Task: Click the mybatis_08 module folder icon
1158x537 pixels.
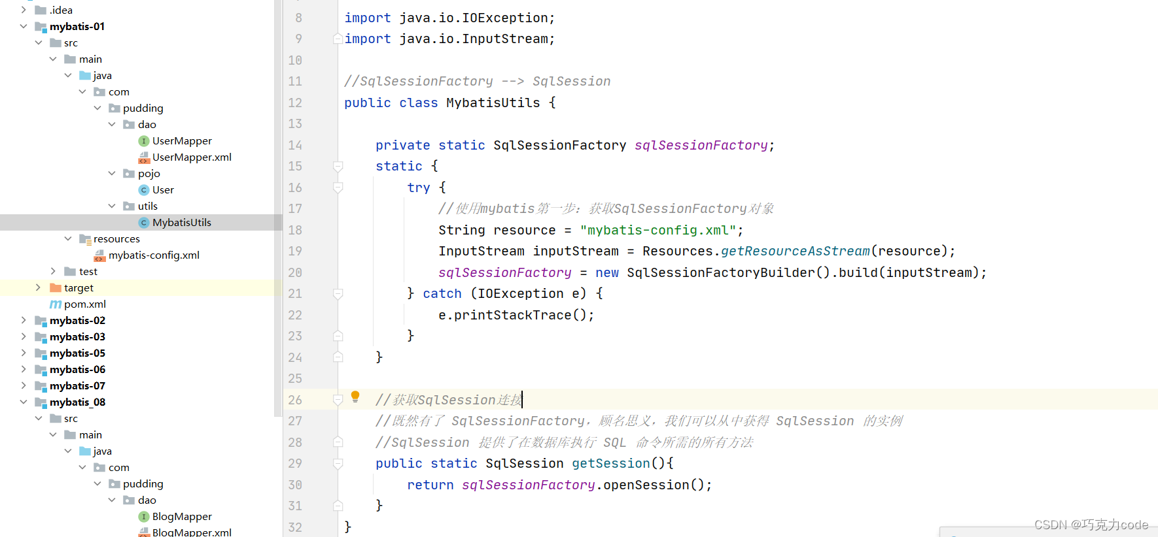Action: (41, 402)
